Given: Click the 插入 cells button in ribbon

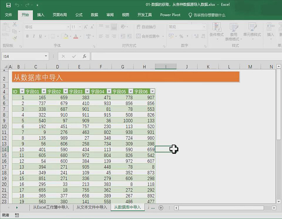Looking at the screenshot, I should pos(270,31).
